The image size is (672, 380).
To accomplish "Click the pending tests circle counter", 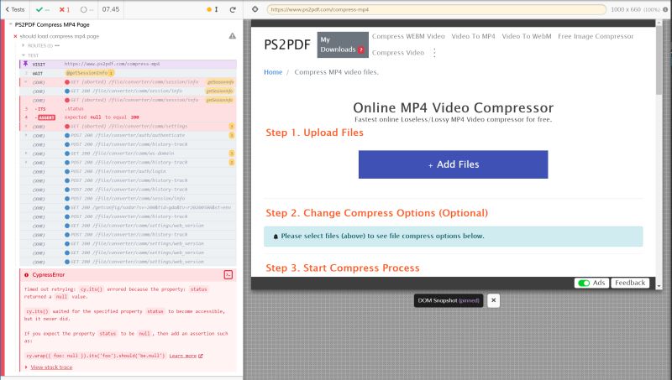I will 87,9.
